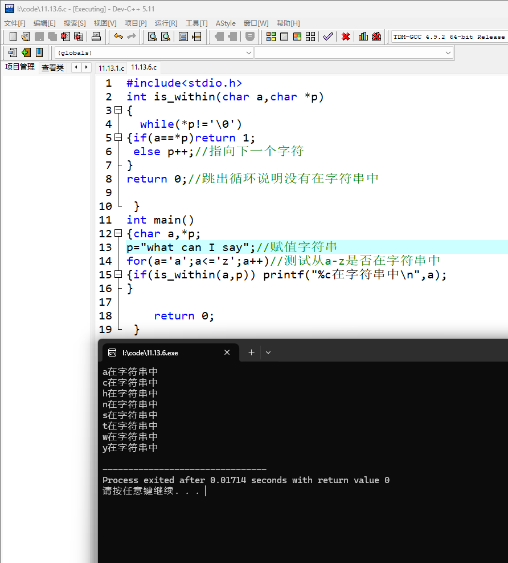Open the 帮助[H] menu

coord(288,23)
